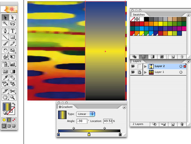Click the gradient Location input field
This screenshot has width=191, height=144.
click(108, 121)
